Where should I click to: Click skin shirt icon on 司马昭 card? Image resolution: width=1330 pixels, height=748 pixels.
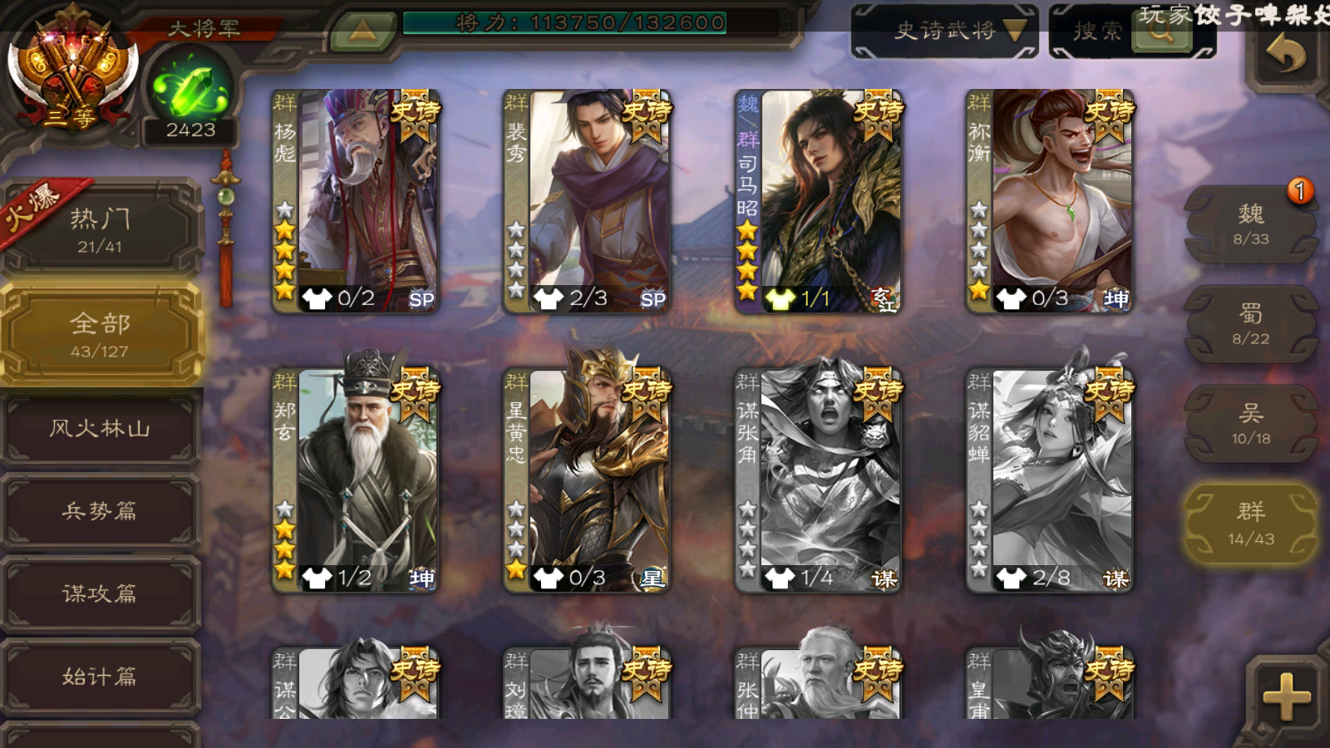pyautogui.click(x=781, y=298)
